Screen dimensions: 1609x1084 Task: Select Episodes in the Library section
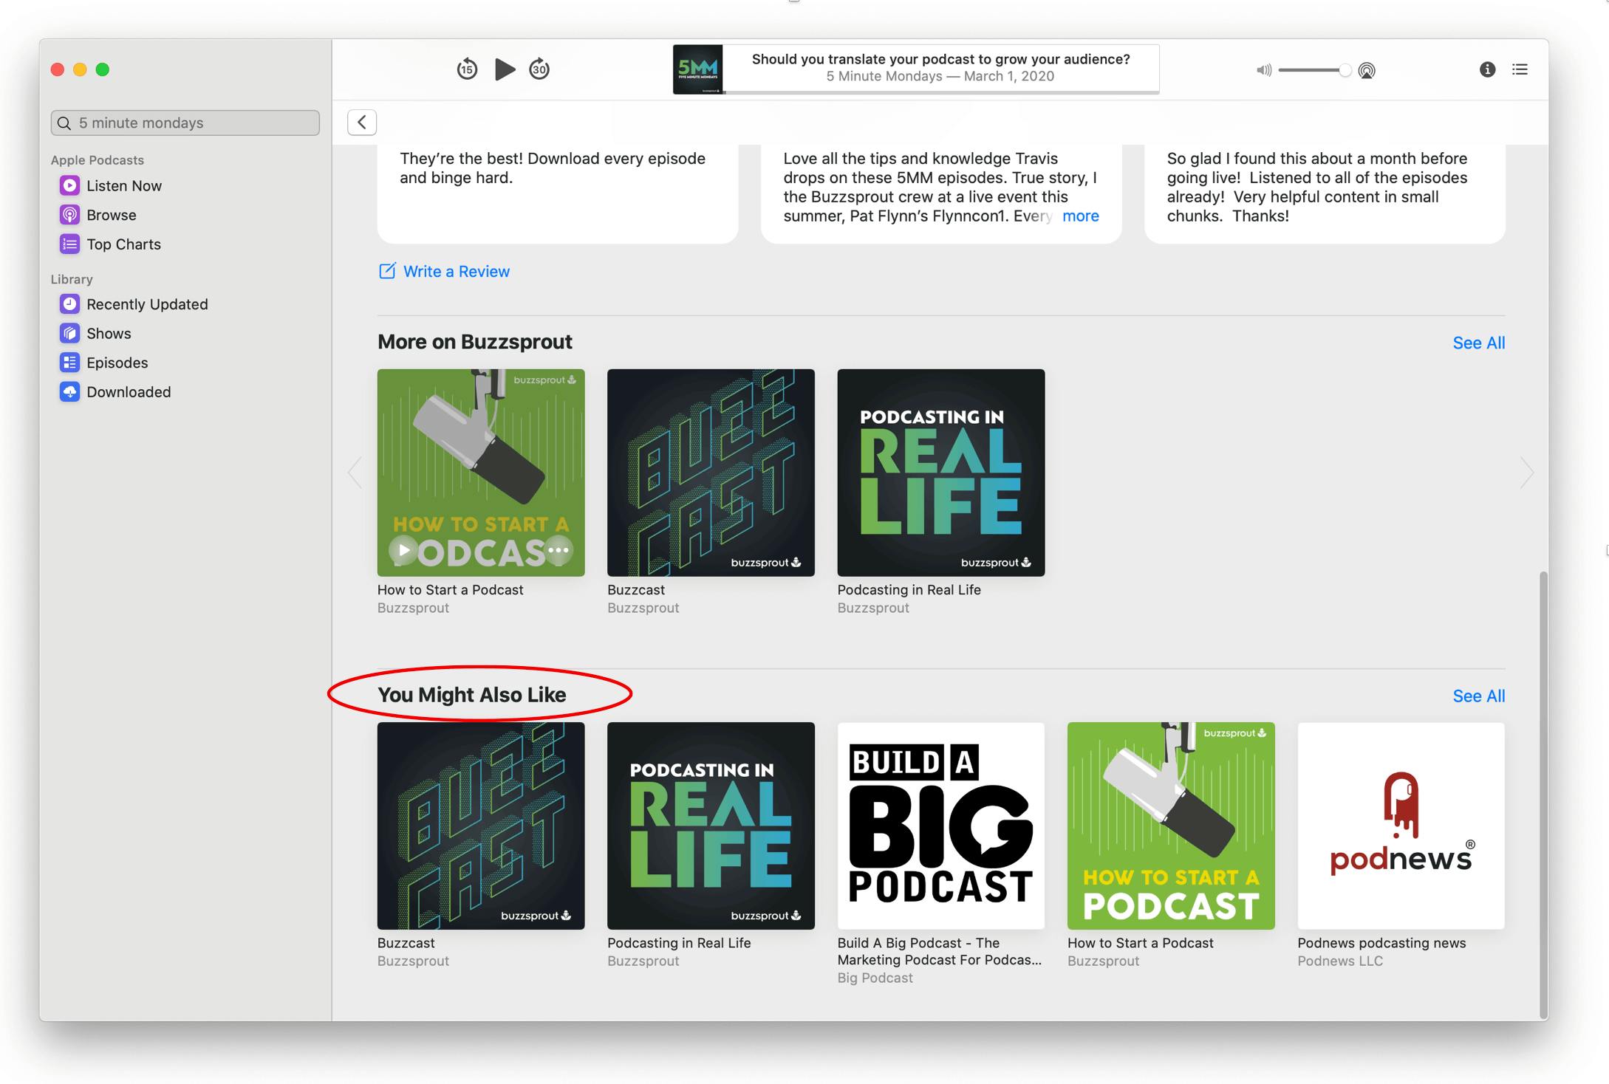point(116,362)
